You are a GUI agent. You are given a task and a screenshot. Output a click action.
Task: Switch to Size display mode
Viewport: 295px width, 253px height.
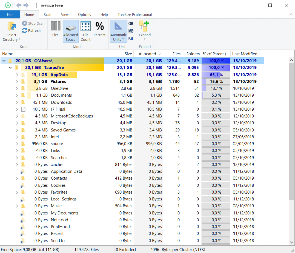click(55, 26)
